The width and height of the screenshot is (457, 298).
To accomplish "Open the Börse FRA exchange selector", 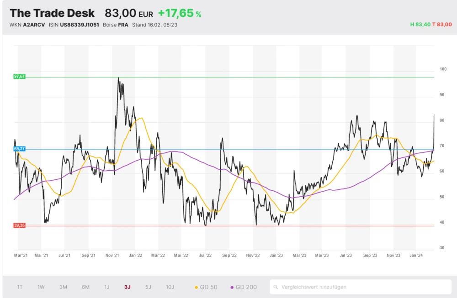I will (123, 25).
